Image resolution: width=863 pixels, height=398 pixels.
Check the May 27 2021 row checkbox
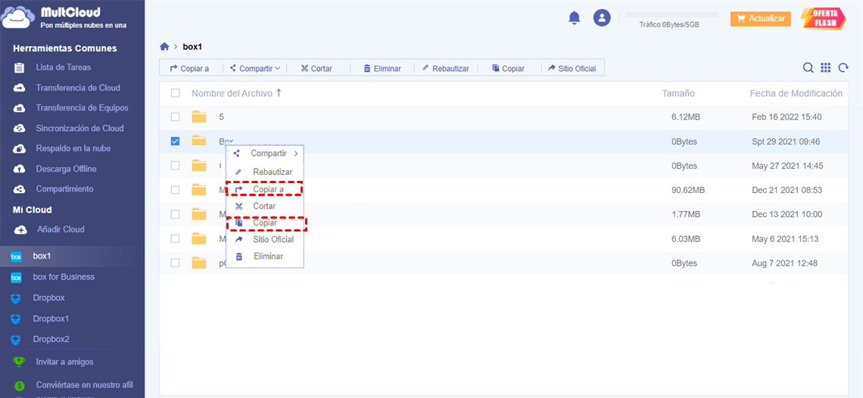pos(175,165)
